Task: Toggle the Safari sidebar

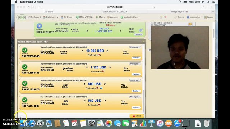Action: 40,7
